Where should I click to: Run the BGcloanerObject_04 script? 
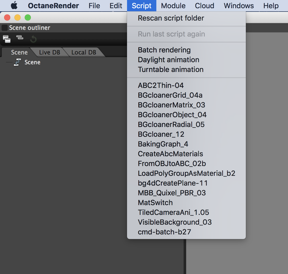click(x=186, y=115)
